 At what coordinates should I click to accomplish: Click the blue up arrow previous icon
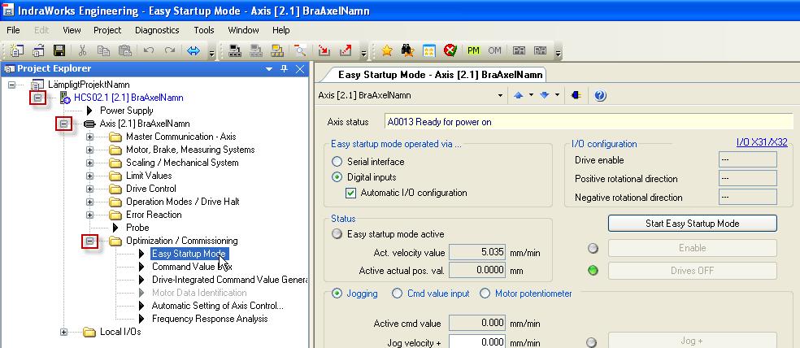click(519, 95)
